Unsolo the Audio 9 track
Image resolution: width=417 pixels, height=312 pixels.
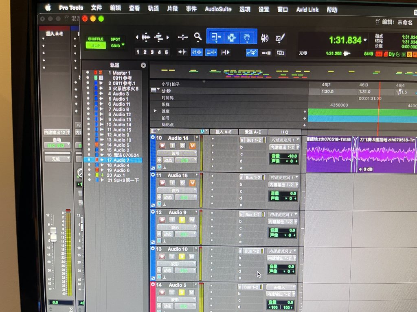pos(182,220)
